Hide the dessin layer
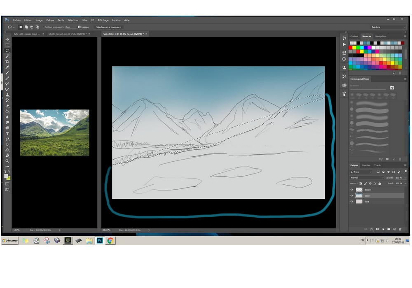The image size is (412, 288). [352, 190]
